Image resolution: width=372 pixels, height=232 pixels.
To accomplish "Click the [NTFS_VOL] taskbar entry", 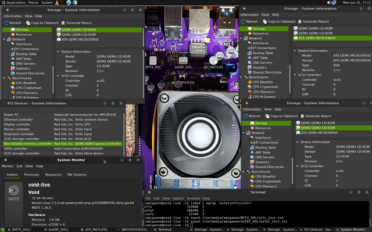I will point(19,230).
